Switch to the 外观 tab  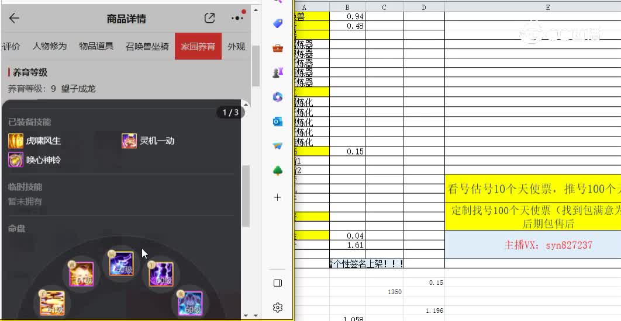point(236,46)
